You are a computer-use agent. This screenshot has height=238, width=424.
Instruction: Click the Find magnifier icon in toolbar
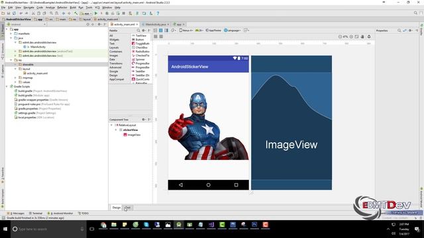pyautogui.click(x=51, y=13)
